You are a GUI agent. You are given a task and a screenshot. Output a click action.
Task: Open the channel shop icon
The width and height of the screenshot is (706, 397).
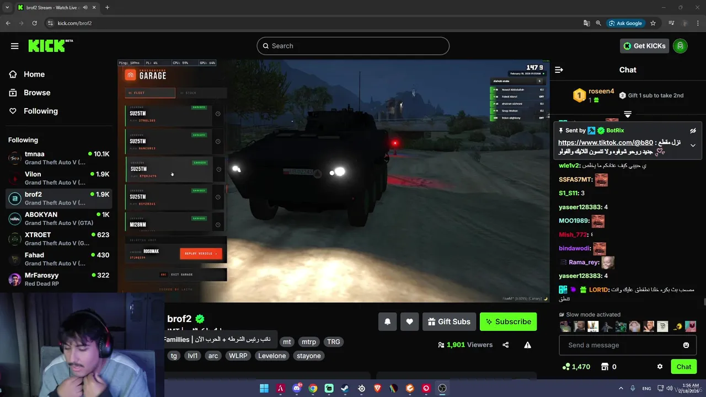point(605,367)
